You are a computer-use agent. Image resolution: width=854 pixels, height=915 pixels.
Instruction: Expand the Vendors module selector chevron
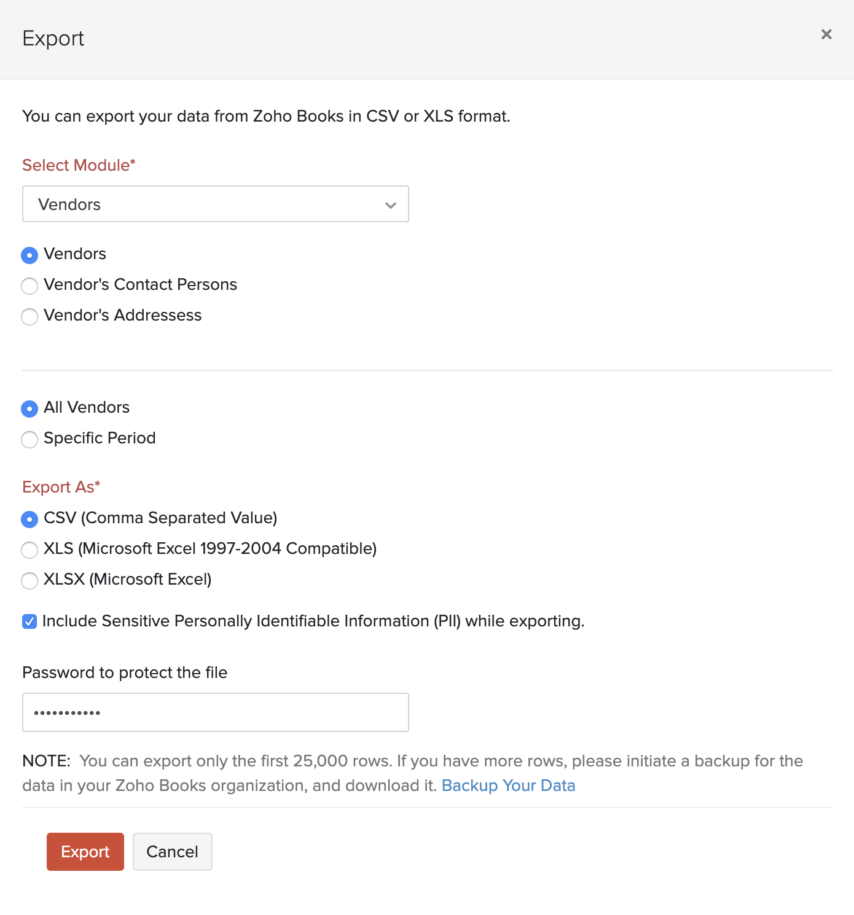coord(391,204)
